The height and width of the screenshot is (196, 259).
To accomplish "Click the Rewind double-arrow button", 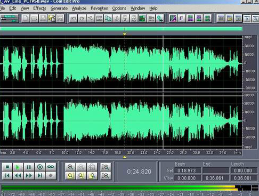I will coord(18,176).
